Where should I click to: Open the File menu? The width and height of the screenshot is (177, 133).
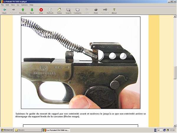(x=2, y=5)
